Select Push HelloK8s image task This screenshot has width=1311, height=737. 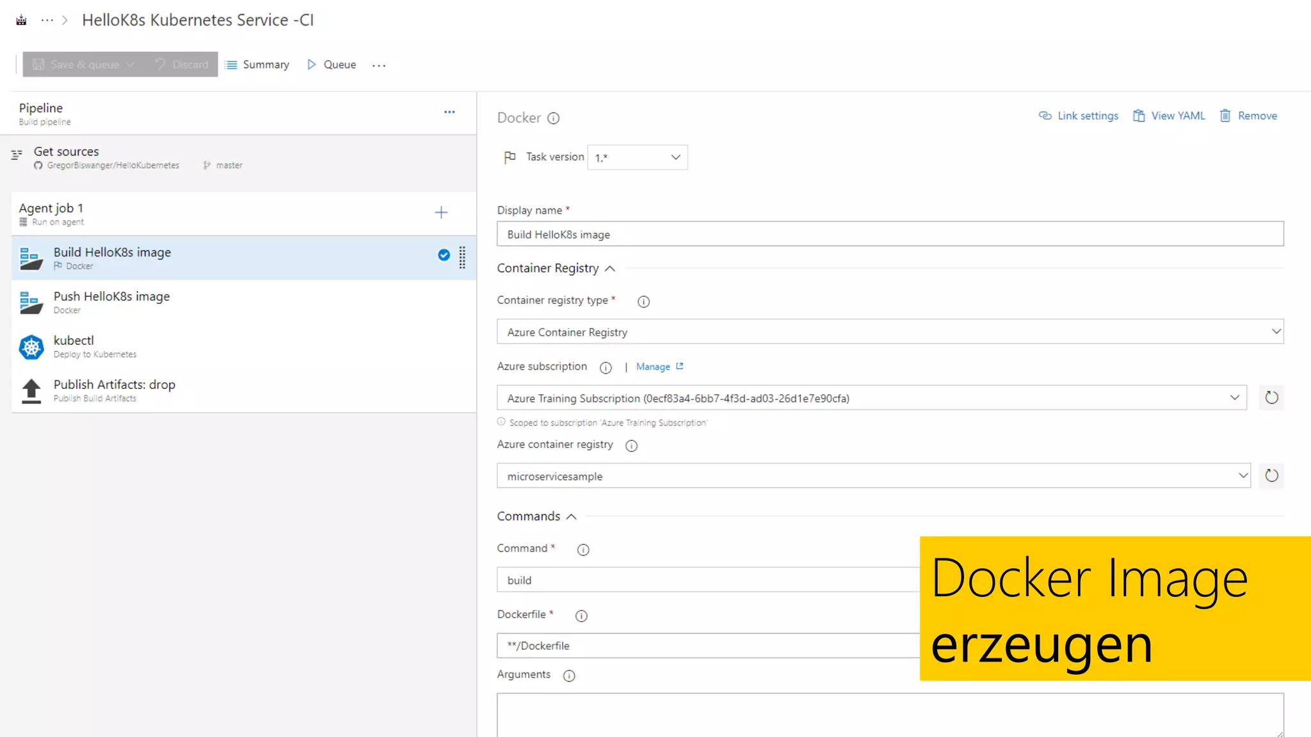[243, 302]
